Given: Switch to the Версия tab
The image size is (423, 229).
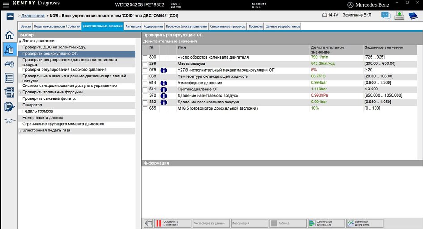Looking at the screenshot, I should click(26, 26).
